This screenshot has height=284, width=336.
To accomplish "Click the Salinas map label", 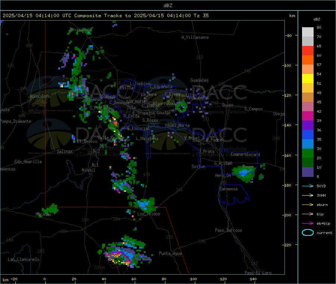I will [x=65, y=152].
